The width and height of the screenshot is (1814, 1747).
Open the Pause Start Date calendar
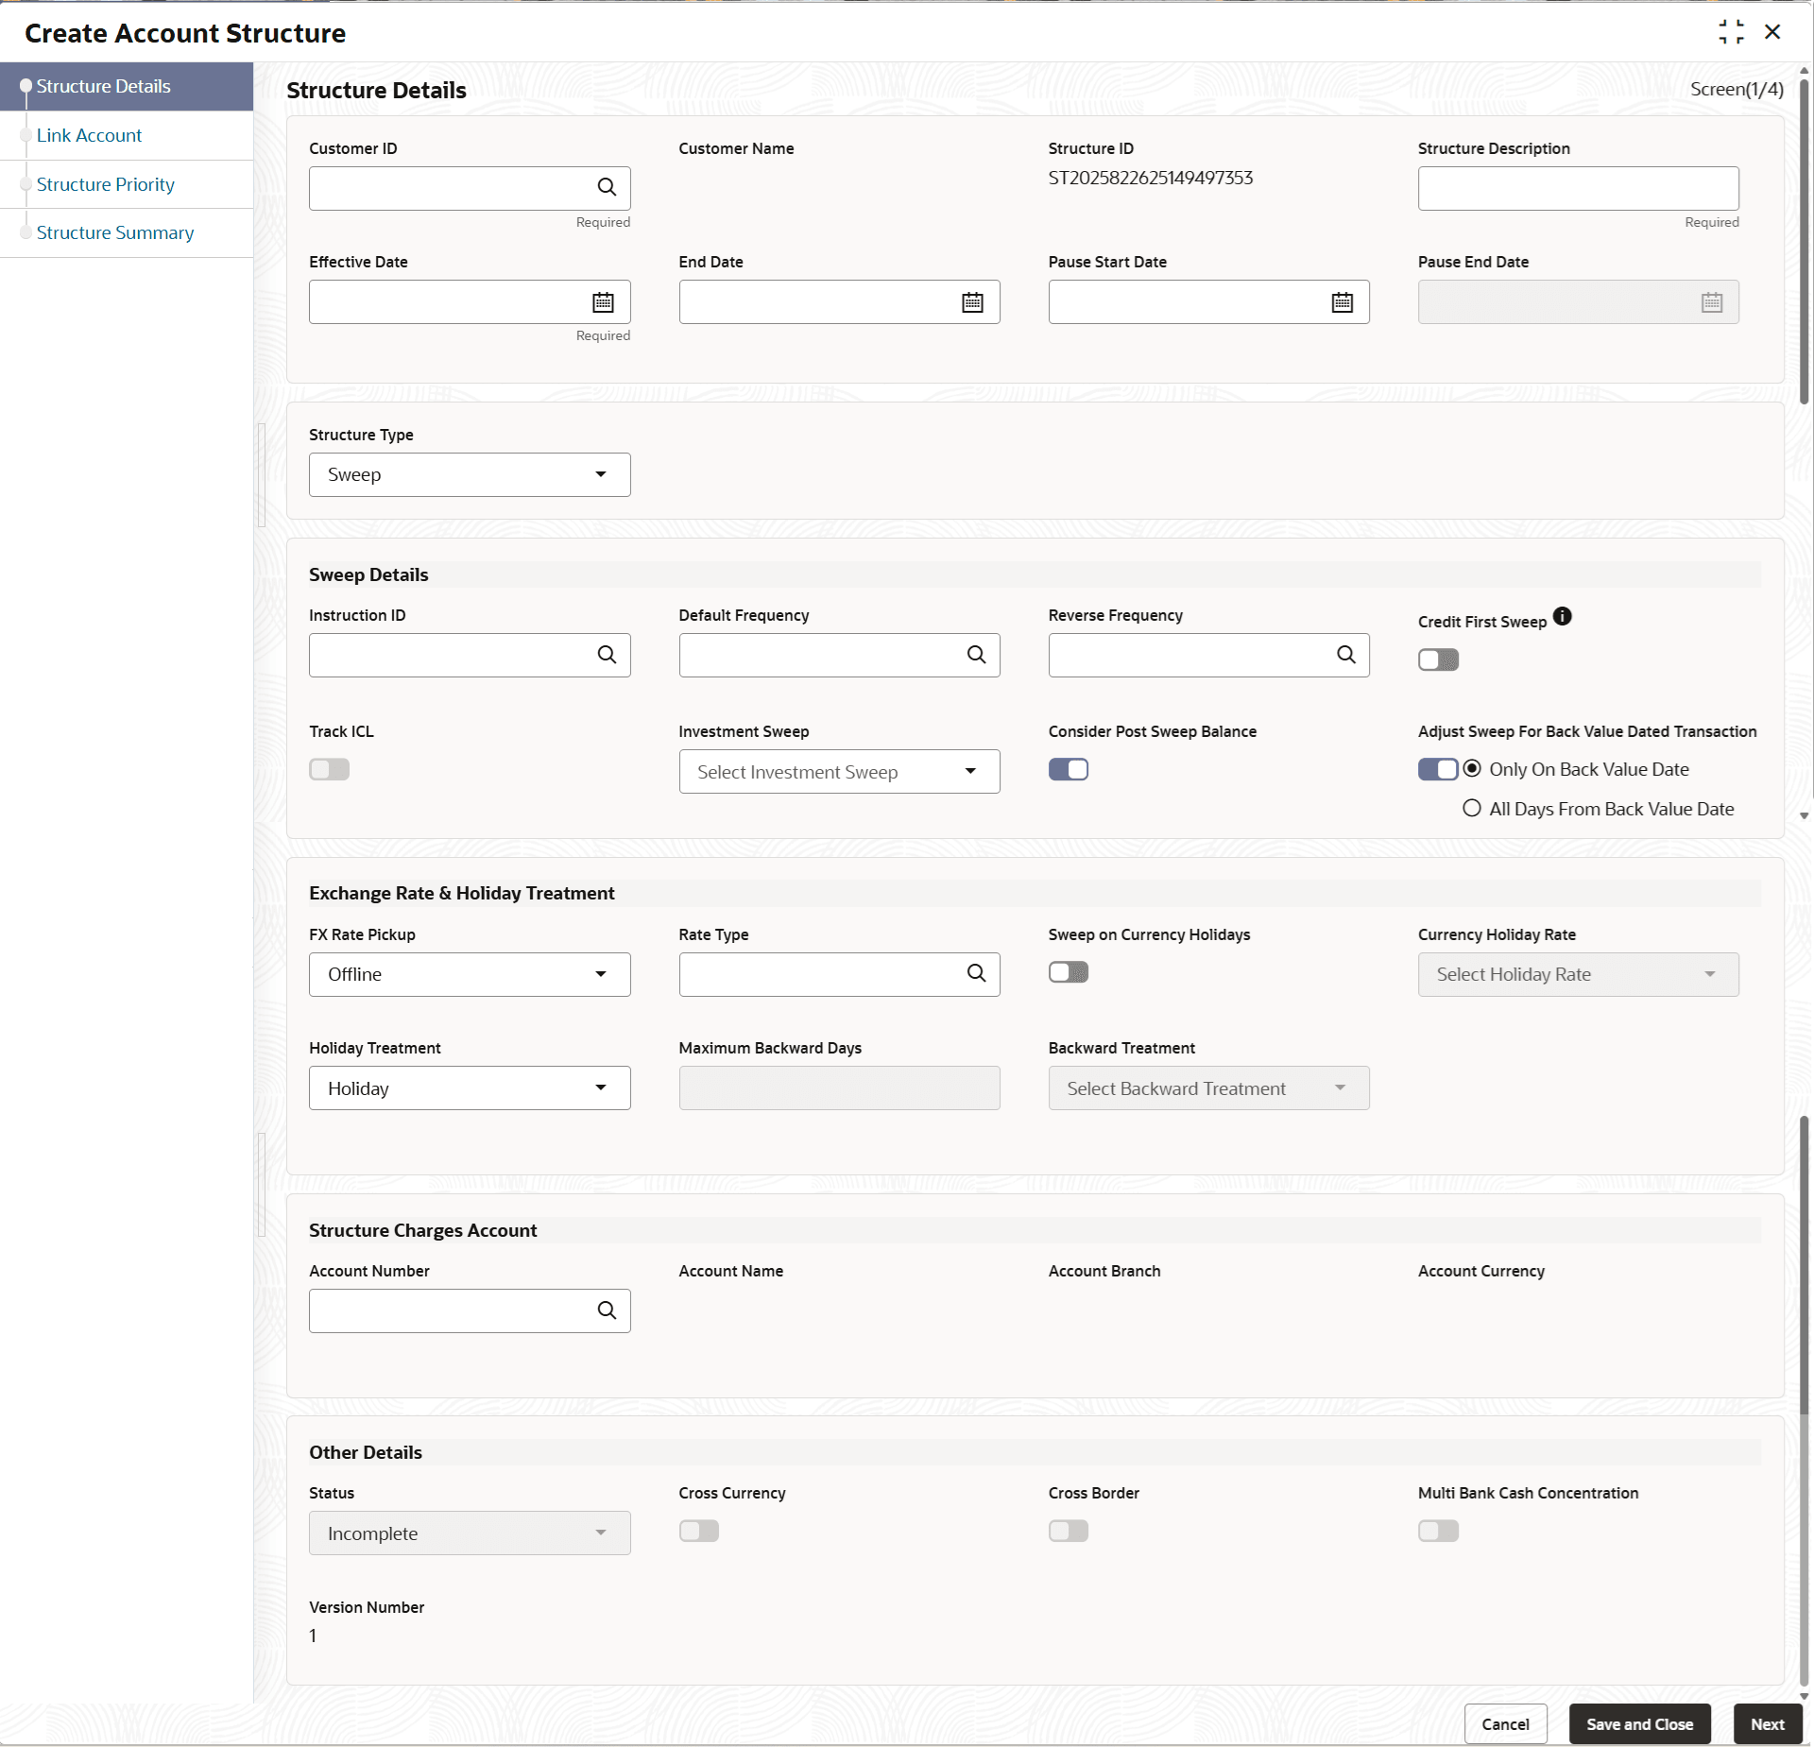[x=1342, y=302]
